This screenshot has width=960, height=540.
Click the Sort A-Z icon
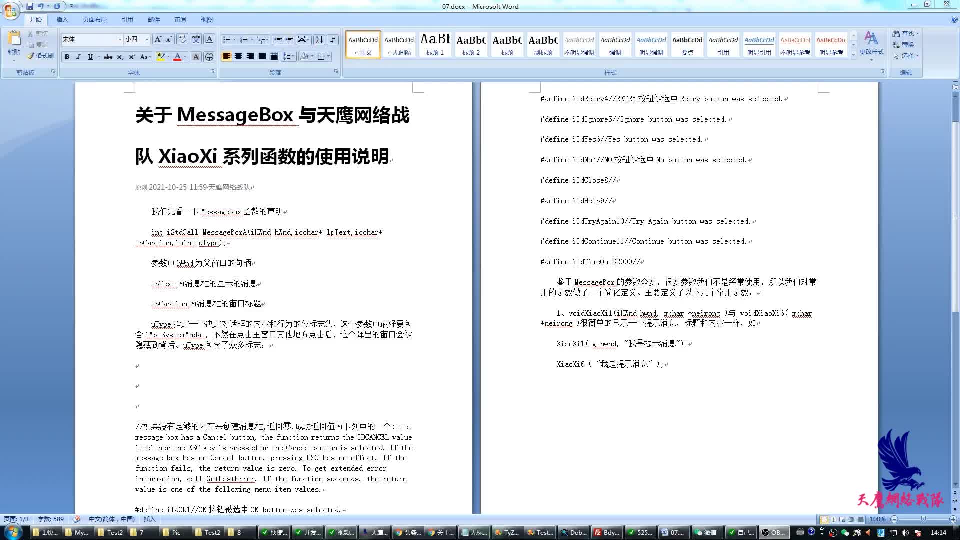coord(319,39)
